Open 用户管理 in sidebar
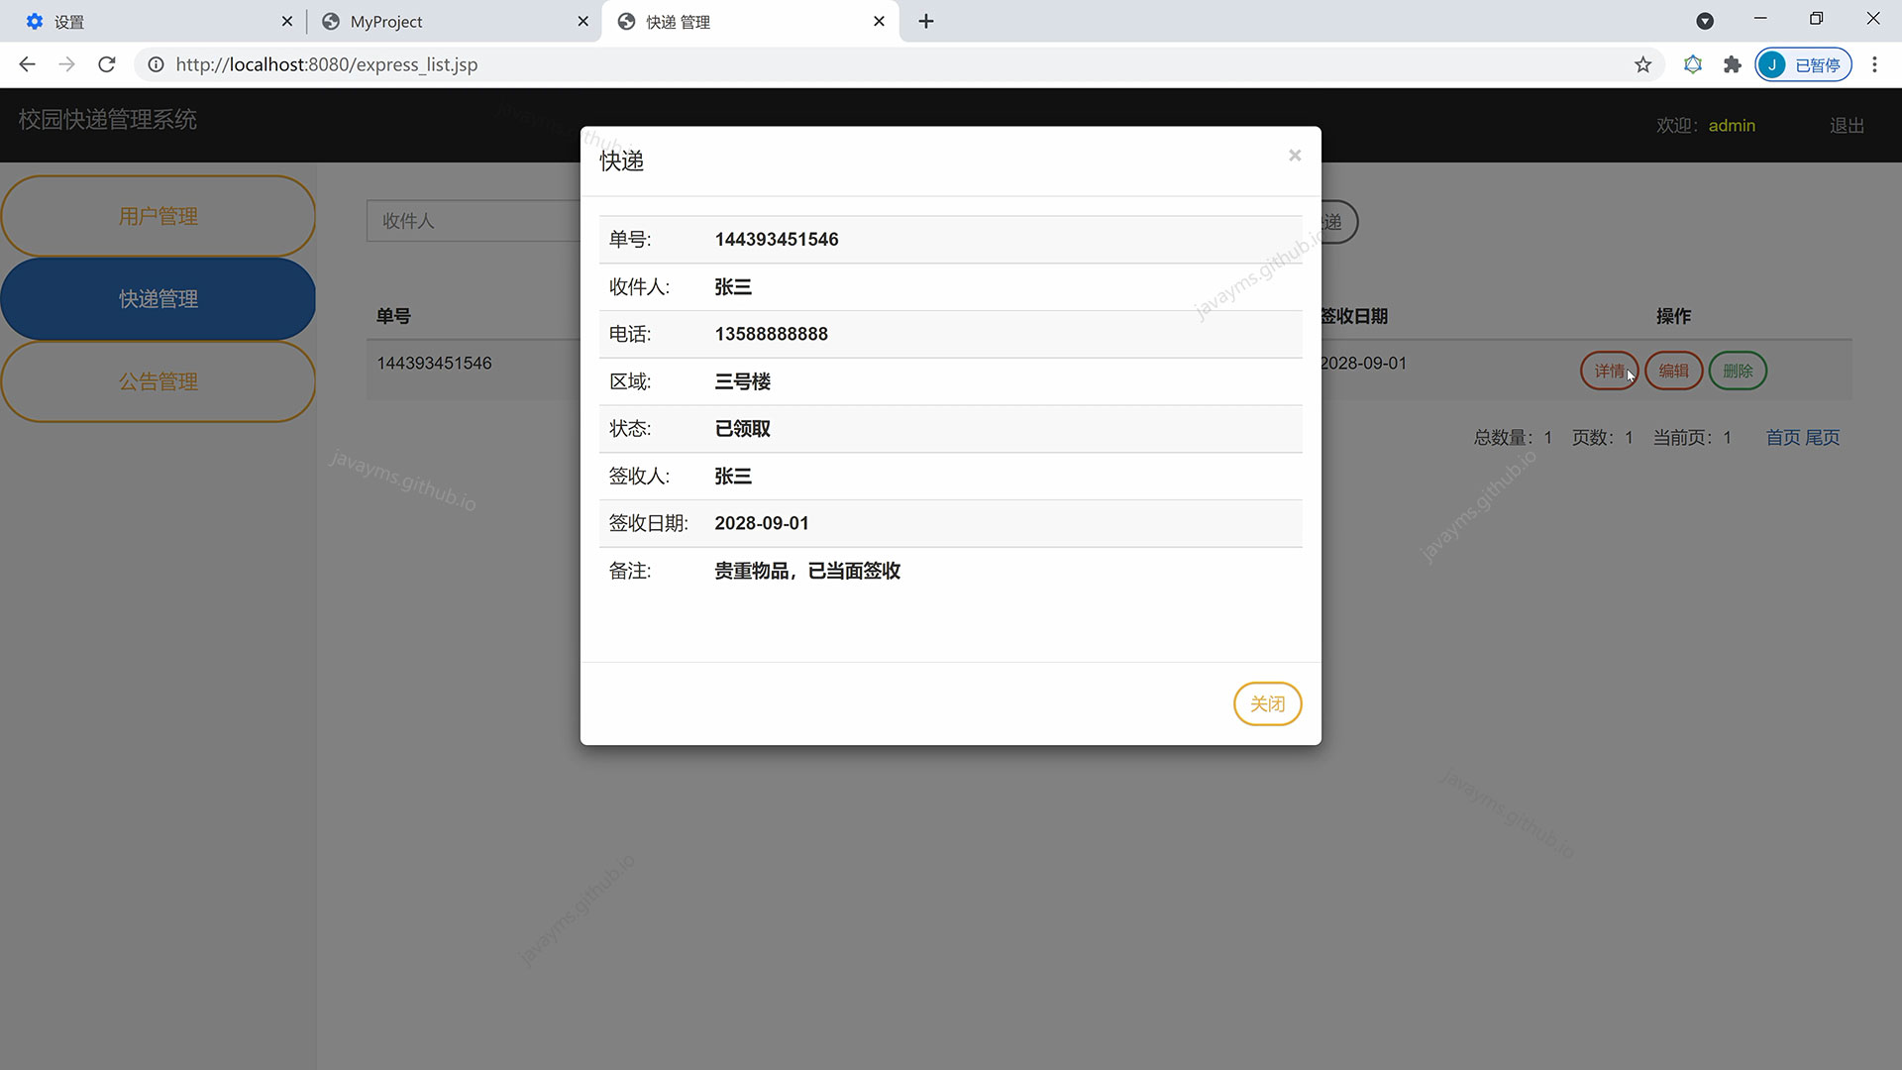Viewport: 1902px width, 1070px height. (x=158, y=216)
